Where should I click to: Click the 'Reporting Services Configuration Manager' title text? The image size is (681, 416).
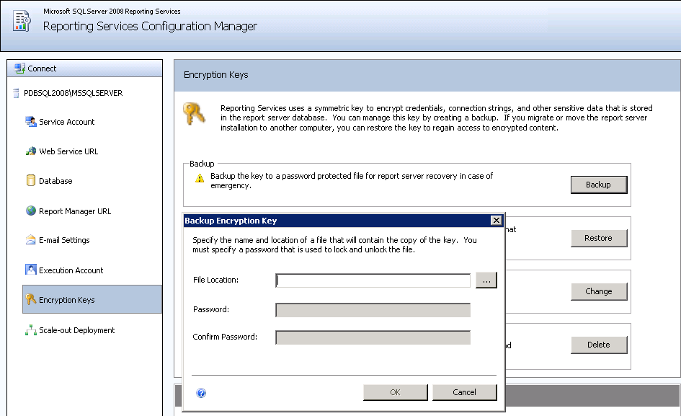pos(150,26)
